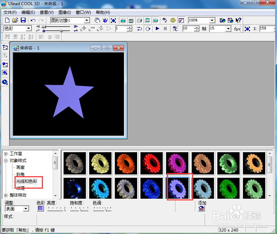Click the total frames field showing 10
The width and height of the screenshot is (277, 234).
(x=188, y=29)
